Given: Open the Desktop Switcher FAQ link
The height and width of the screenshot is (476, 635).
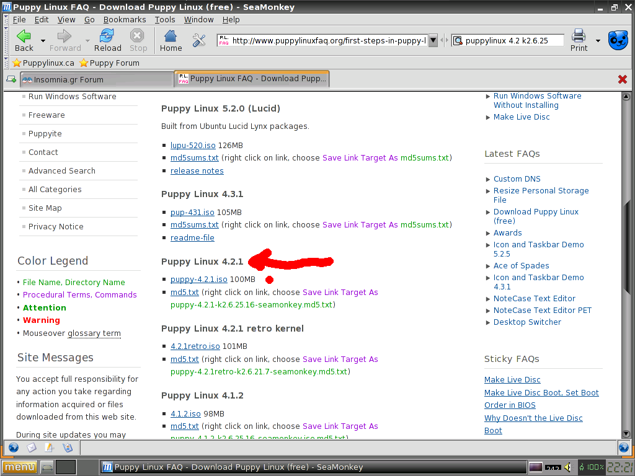Looking at the screenshot, I should point(527,322).
